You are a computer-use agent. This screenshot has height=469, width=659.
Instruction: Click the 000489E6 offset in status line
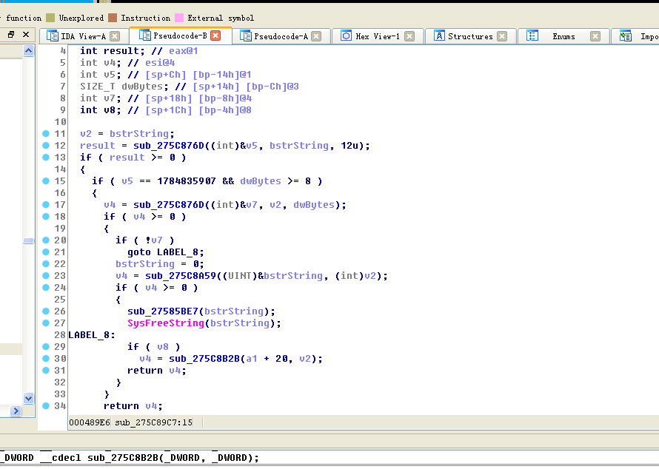pyautogui.click(x=89, y=422)
